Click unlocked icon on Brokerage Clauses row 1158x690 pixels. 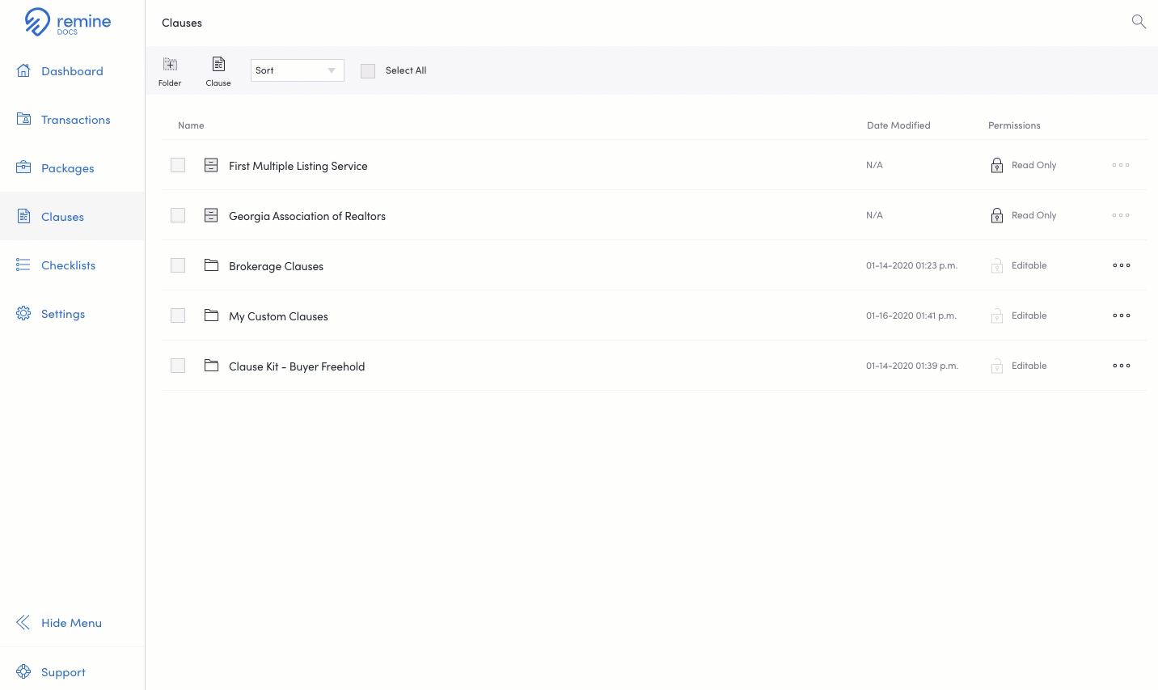(x=997, y=265)
